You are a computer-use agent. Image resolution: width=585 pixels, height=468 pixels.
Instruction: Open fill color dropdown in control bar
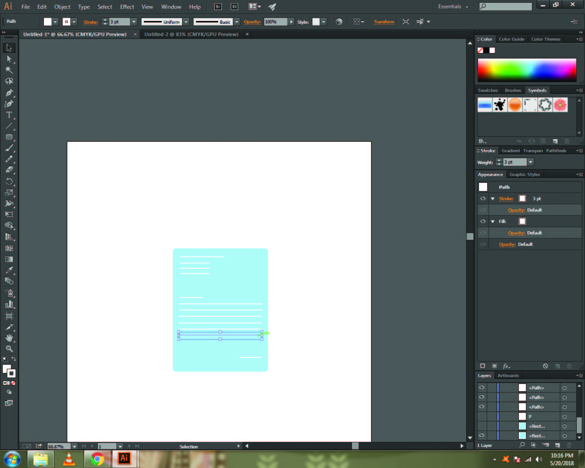pos(55,21)
